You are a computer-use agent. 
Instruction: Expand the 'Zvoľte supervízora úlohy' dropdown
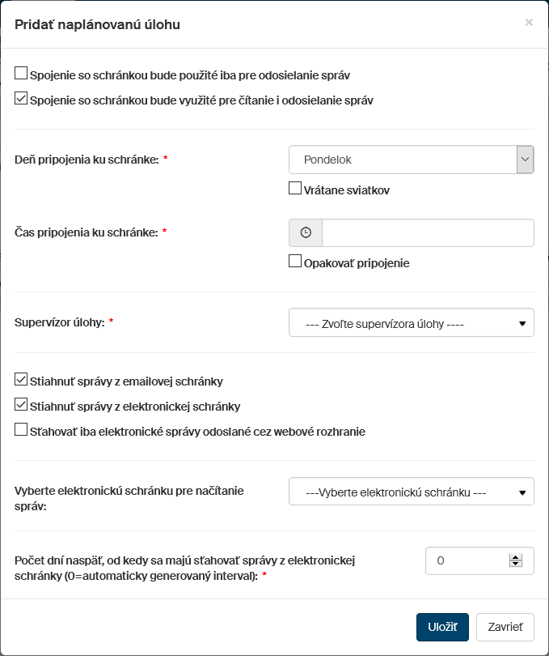click(x=411, y=322)
